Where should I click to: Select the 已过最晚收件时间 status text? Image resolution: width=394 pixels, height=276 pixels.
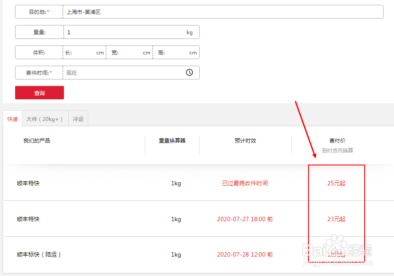[245, 183]
